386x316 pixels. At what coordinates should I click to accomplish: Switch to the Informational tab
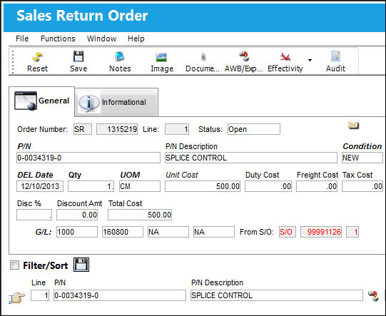(x=117, y=102)
